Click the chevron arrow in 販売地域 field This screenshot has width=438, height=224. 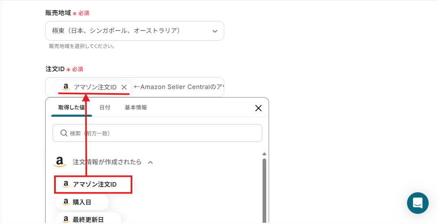[x=215, y=31]
